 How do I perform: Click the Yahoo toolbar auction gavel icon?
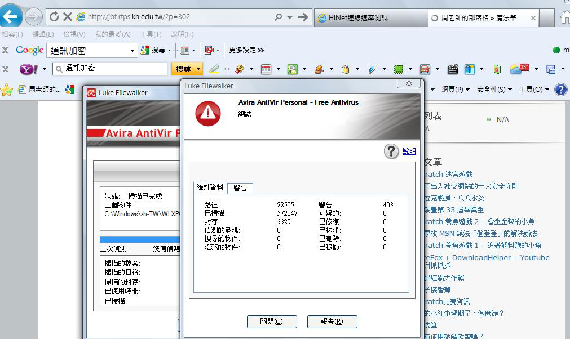tap(319, 69)
